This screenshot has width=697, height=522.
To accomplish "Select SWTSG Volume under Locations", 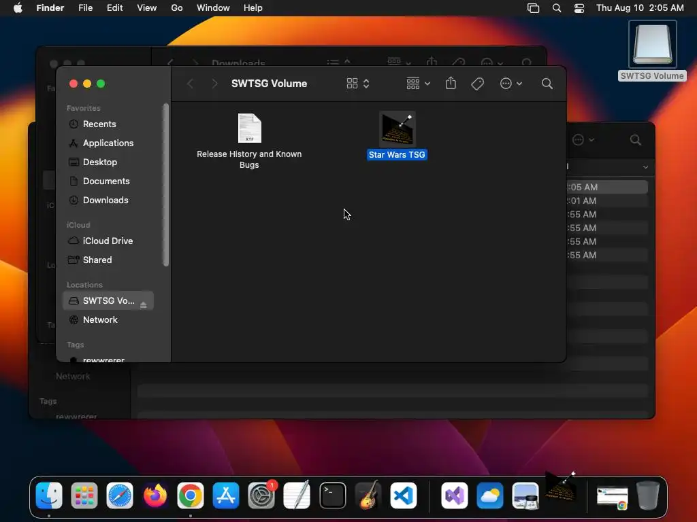I will point(108,300).
